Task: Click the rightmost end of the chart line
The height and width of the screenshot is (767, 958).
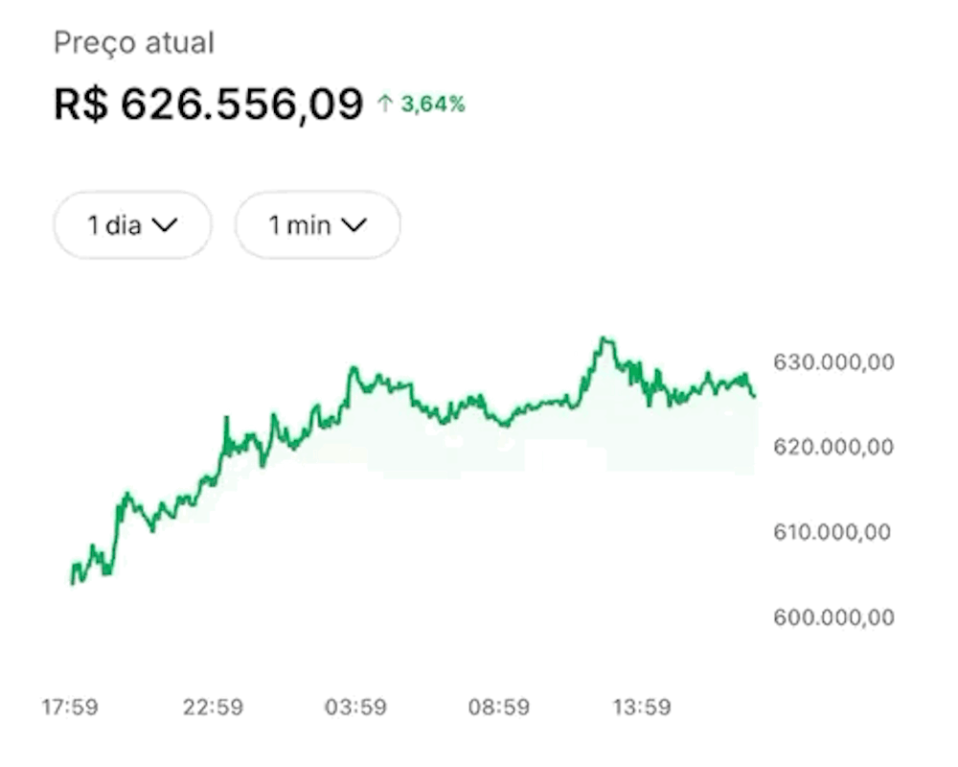Action: point(753,395)
